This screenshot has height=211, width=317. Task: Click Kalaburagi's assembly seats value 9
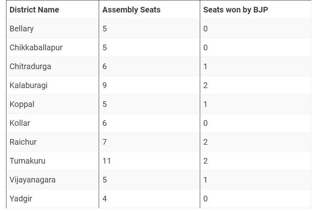click(105, 86)
